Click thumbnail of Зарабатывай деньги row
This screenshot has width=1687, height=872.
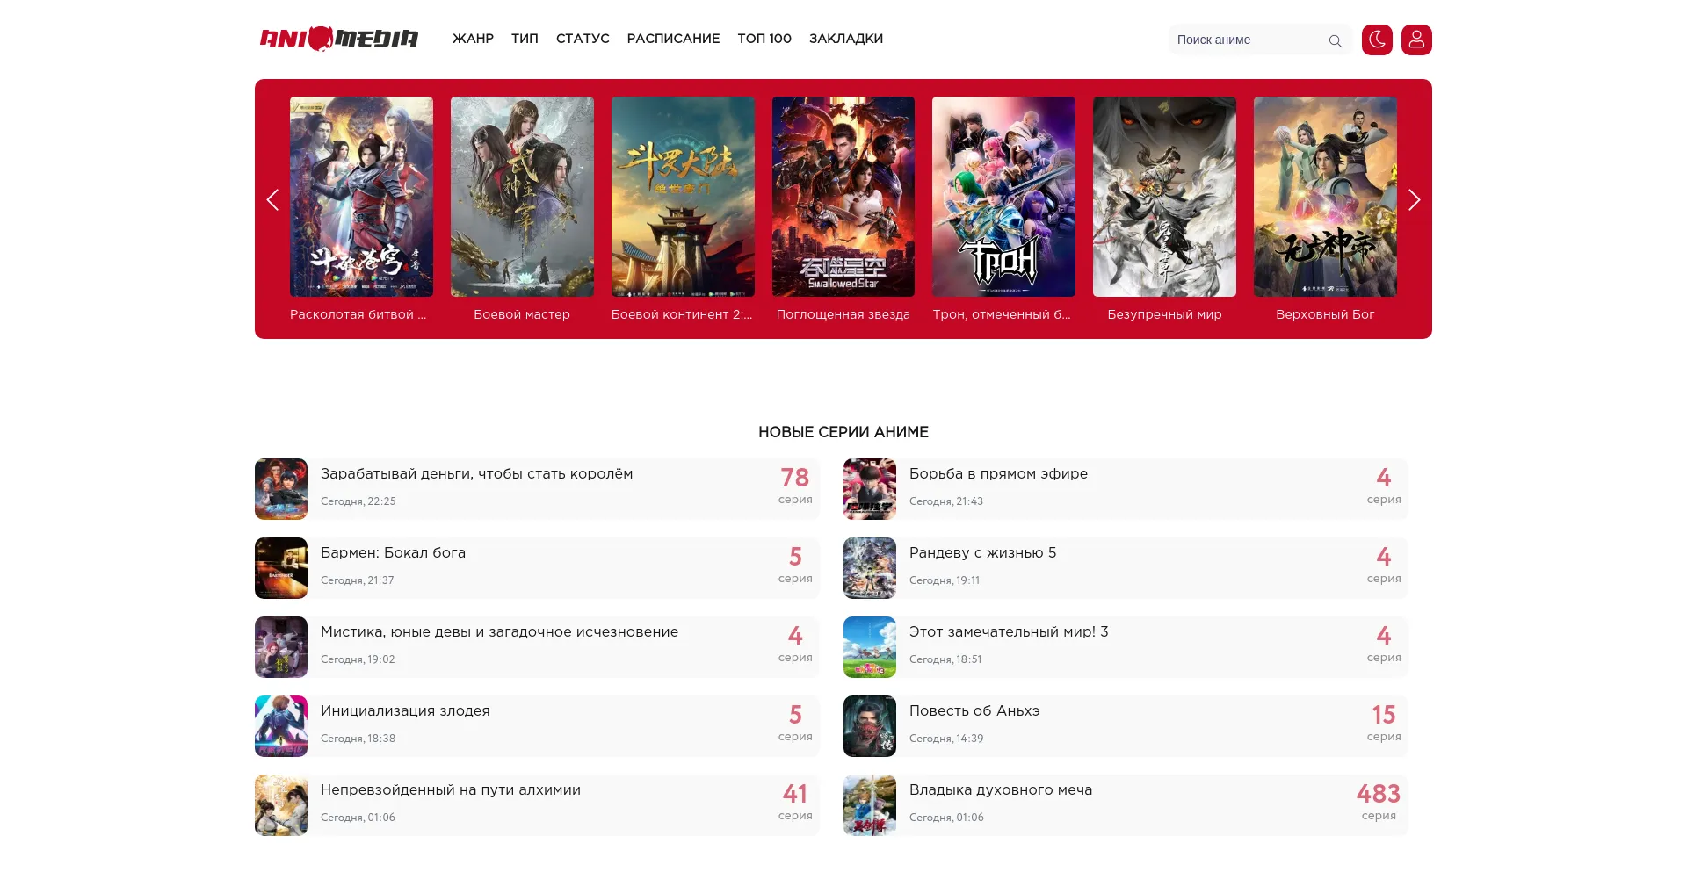pyautogui.click(x=281, y=489)
